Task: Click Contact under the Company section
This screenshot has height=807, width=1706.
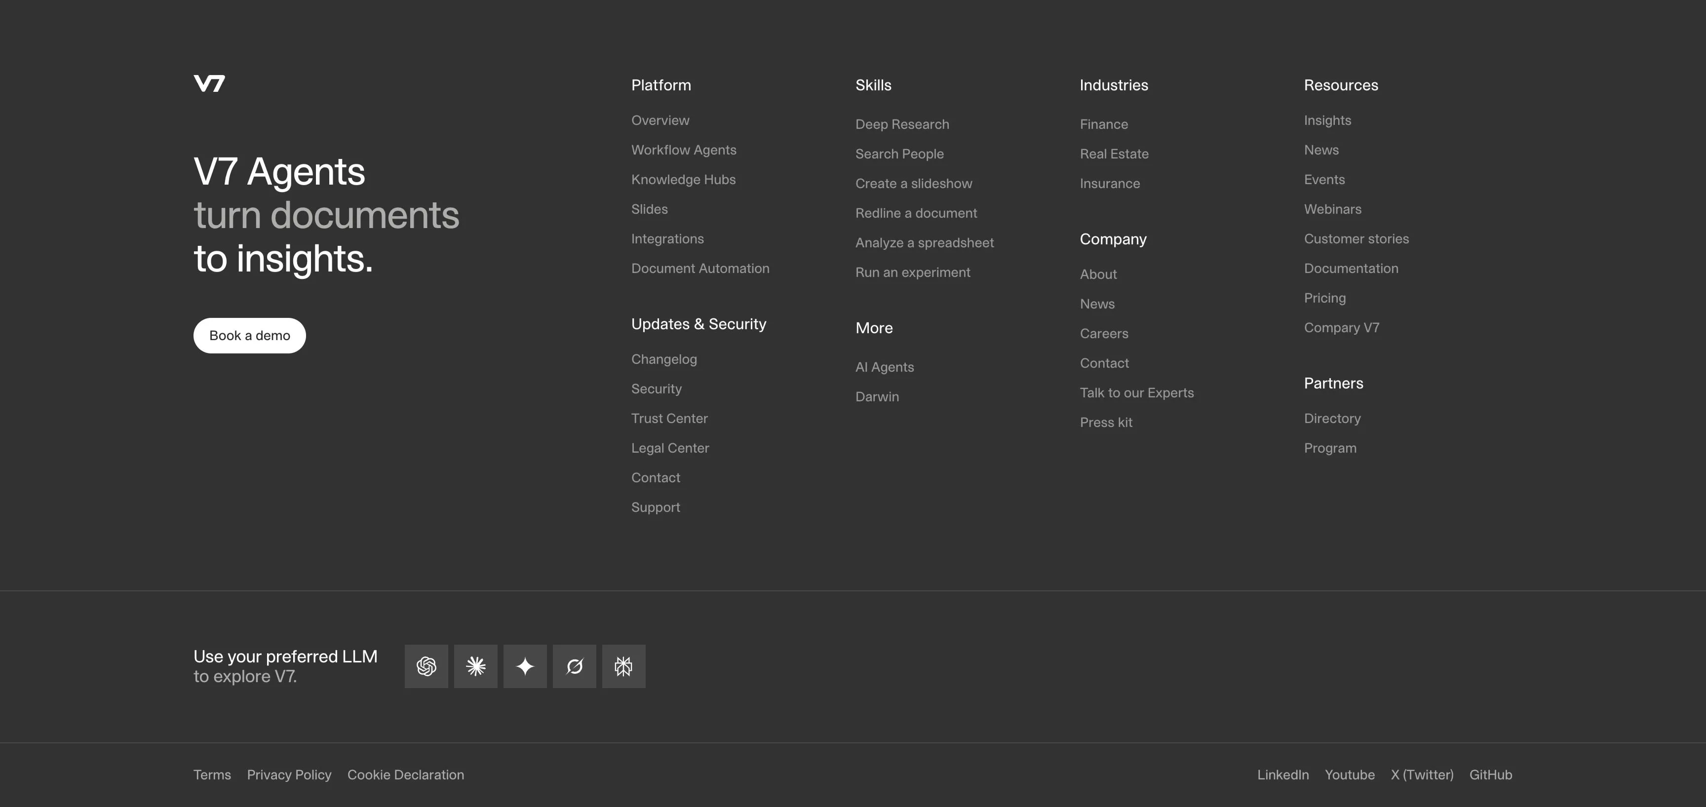Action: [x=1105, y=363]
